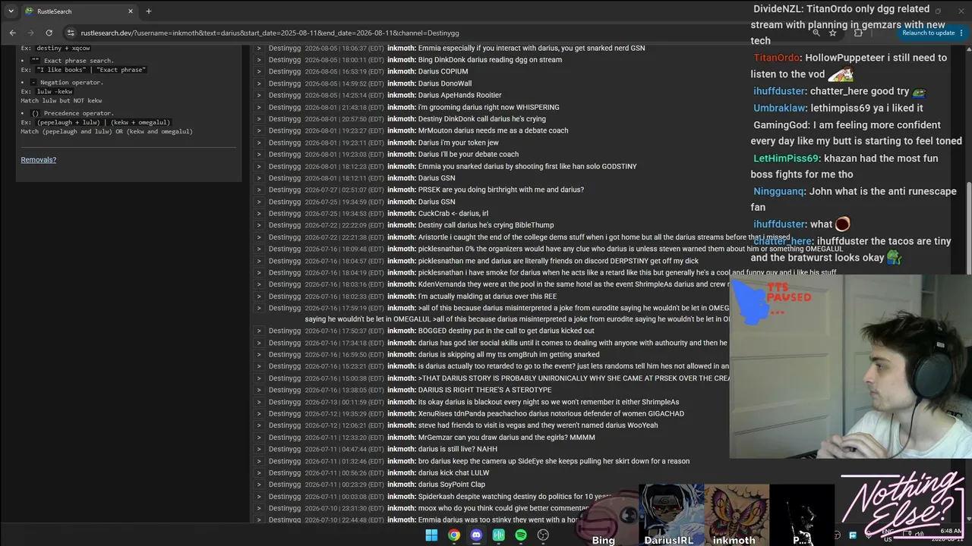Click "inkmoth" in the Darius COPIUM row
The width and height of the screenshot is (972, 546).
tap(401, 71)
